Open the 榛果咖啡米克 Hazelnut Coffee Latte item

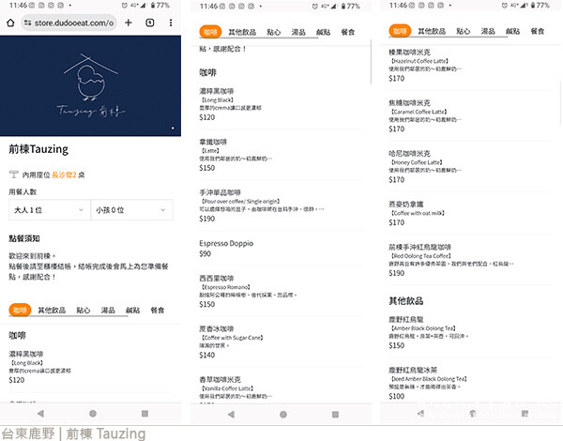click(470, 66)
